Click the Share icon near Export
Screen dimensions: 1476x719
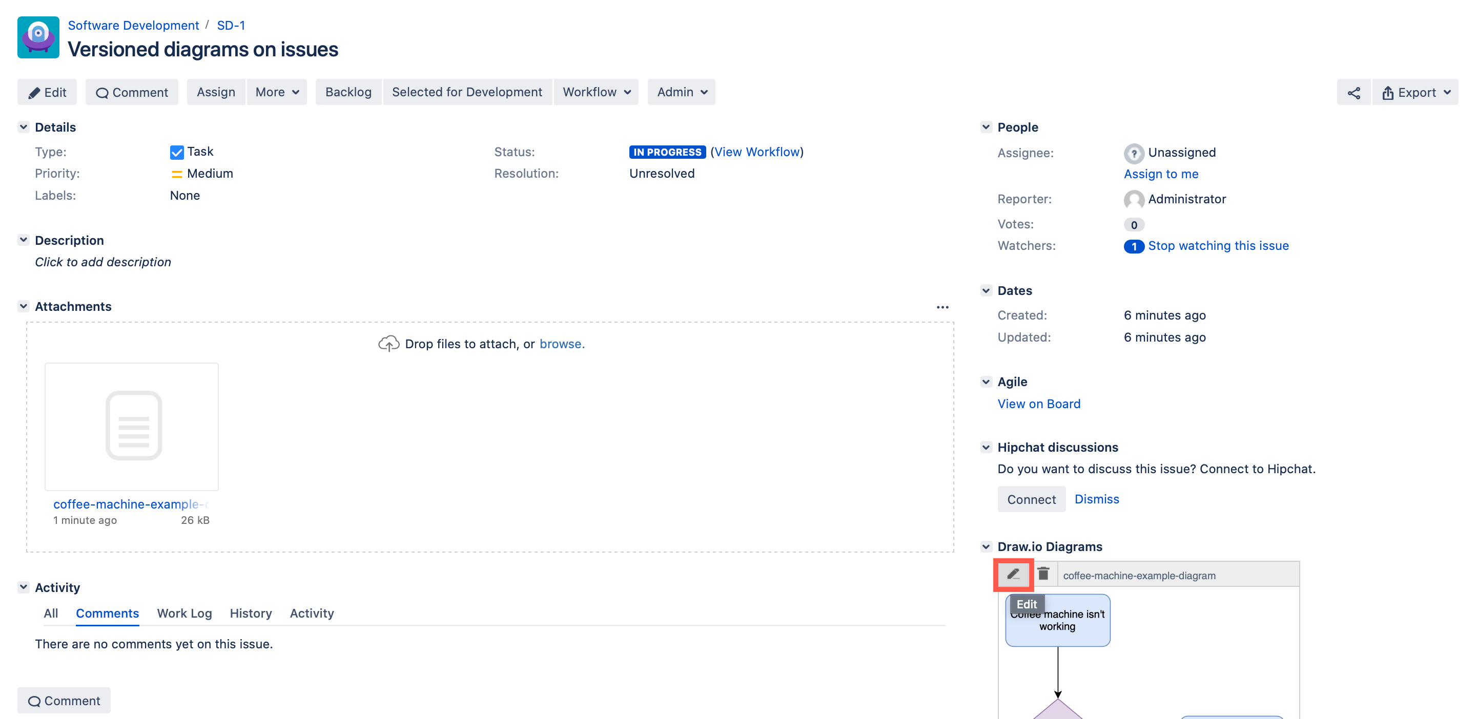coord(1354,92)
